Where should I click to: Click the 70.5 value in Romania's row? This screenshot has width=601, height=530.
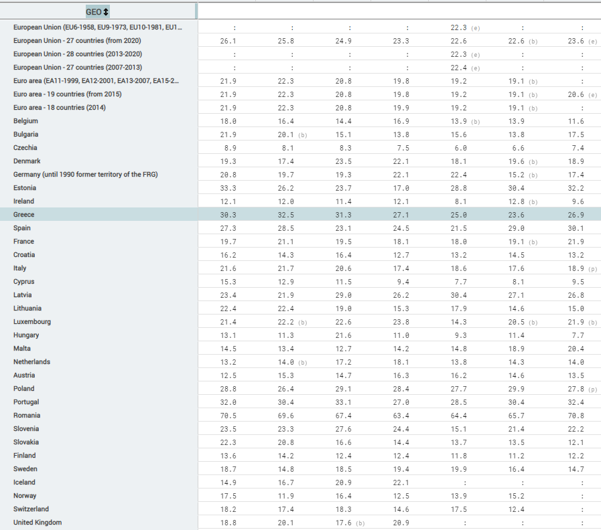[228, 416]
